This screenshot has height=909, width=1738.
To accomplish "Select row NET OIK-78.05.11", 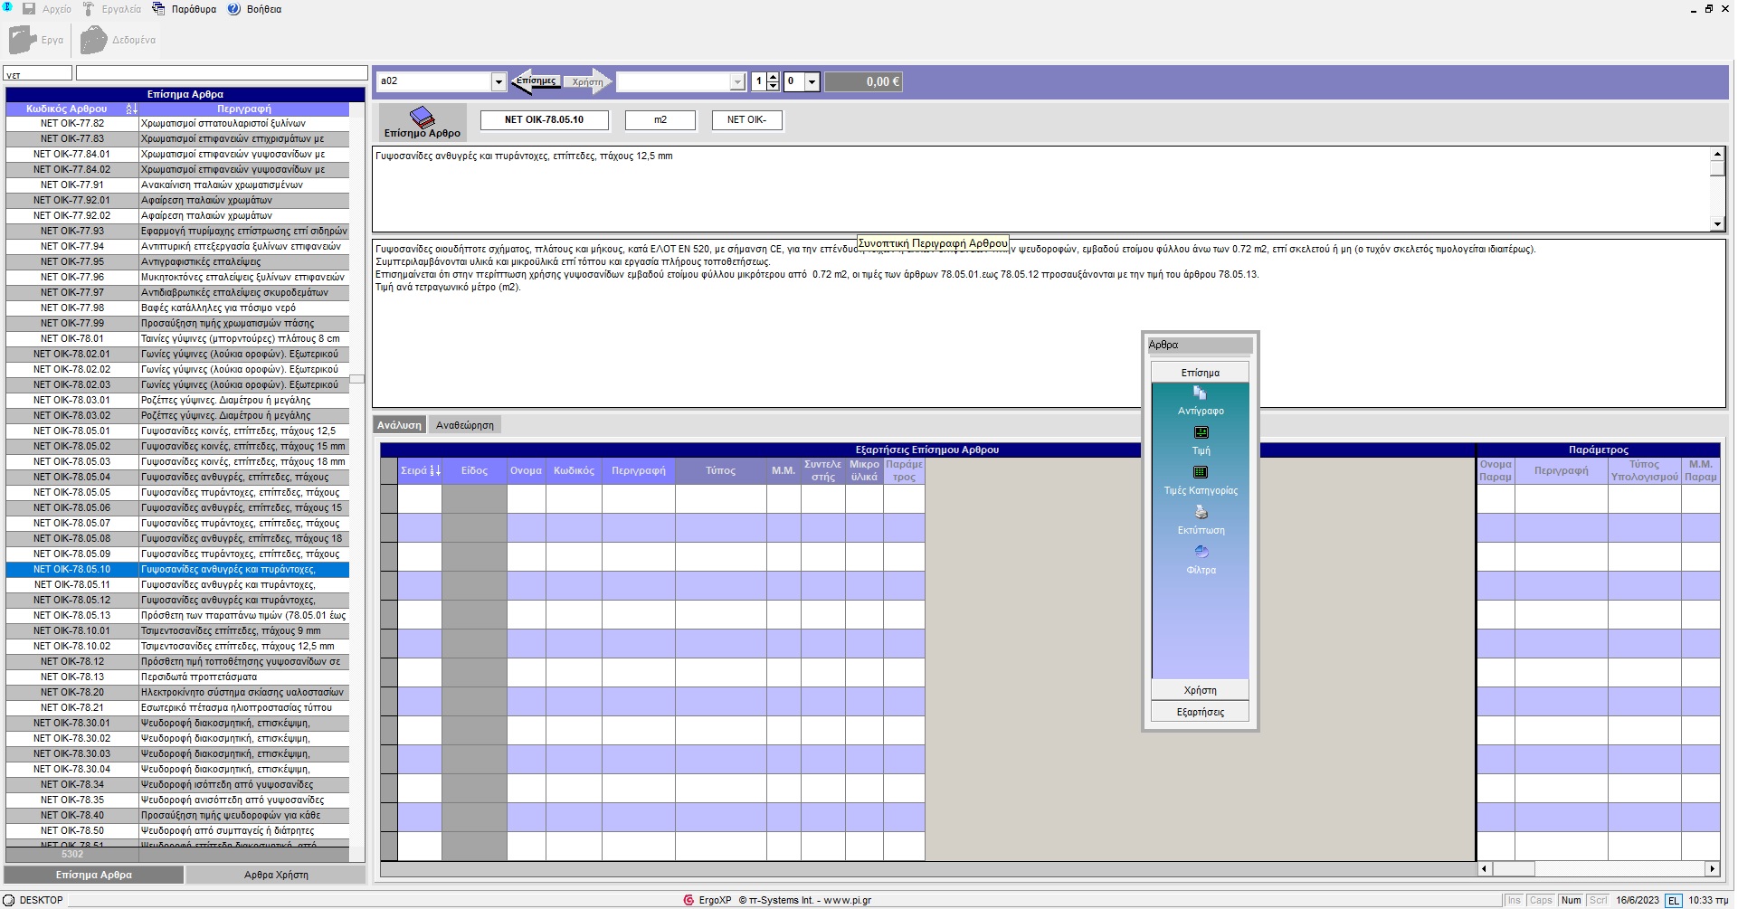I will pos(177,584).
